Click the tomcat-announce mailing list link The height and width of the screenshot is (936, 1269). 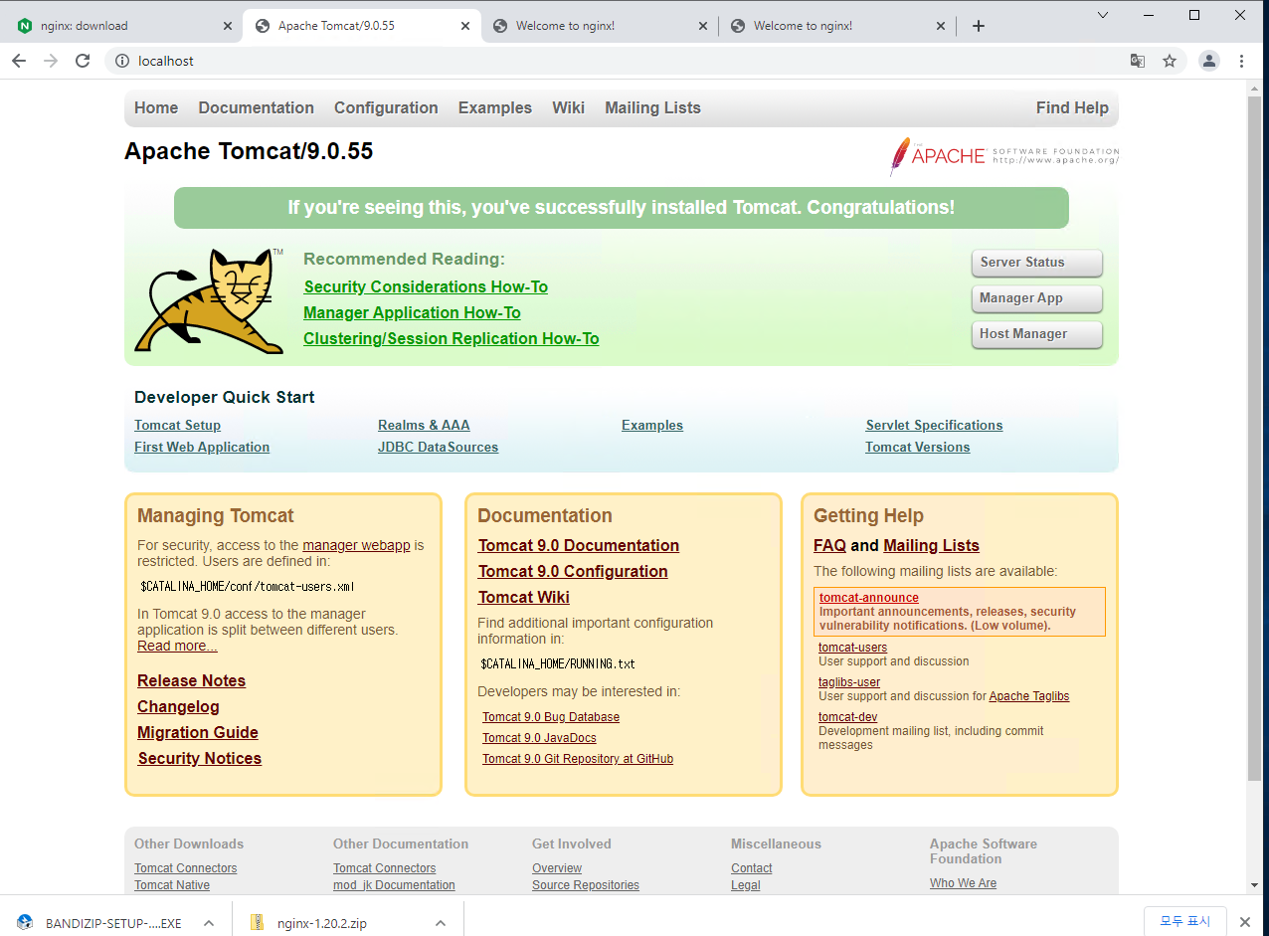click(869, 598)
